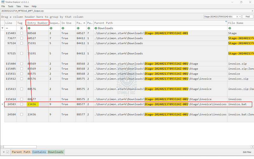254x159 pixels.
Task: Close the csv tab with its X
Action: tap(252, 11)
